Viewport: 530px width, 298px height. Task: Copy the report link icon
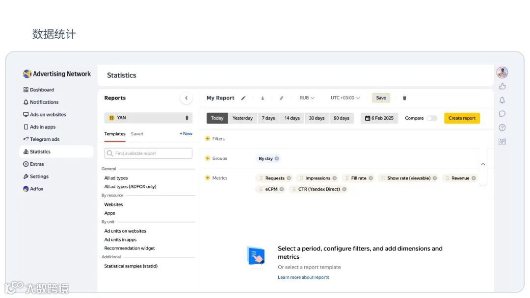281,98
